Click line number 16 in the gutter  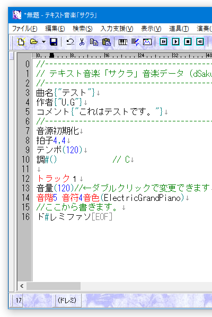[x=25, y=217]
